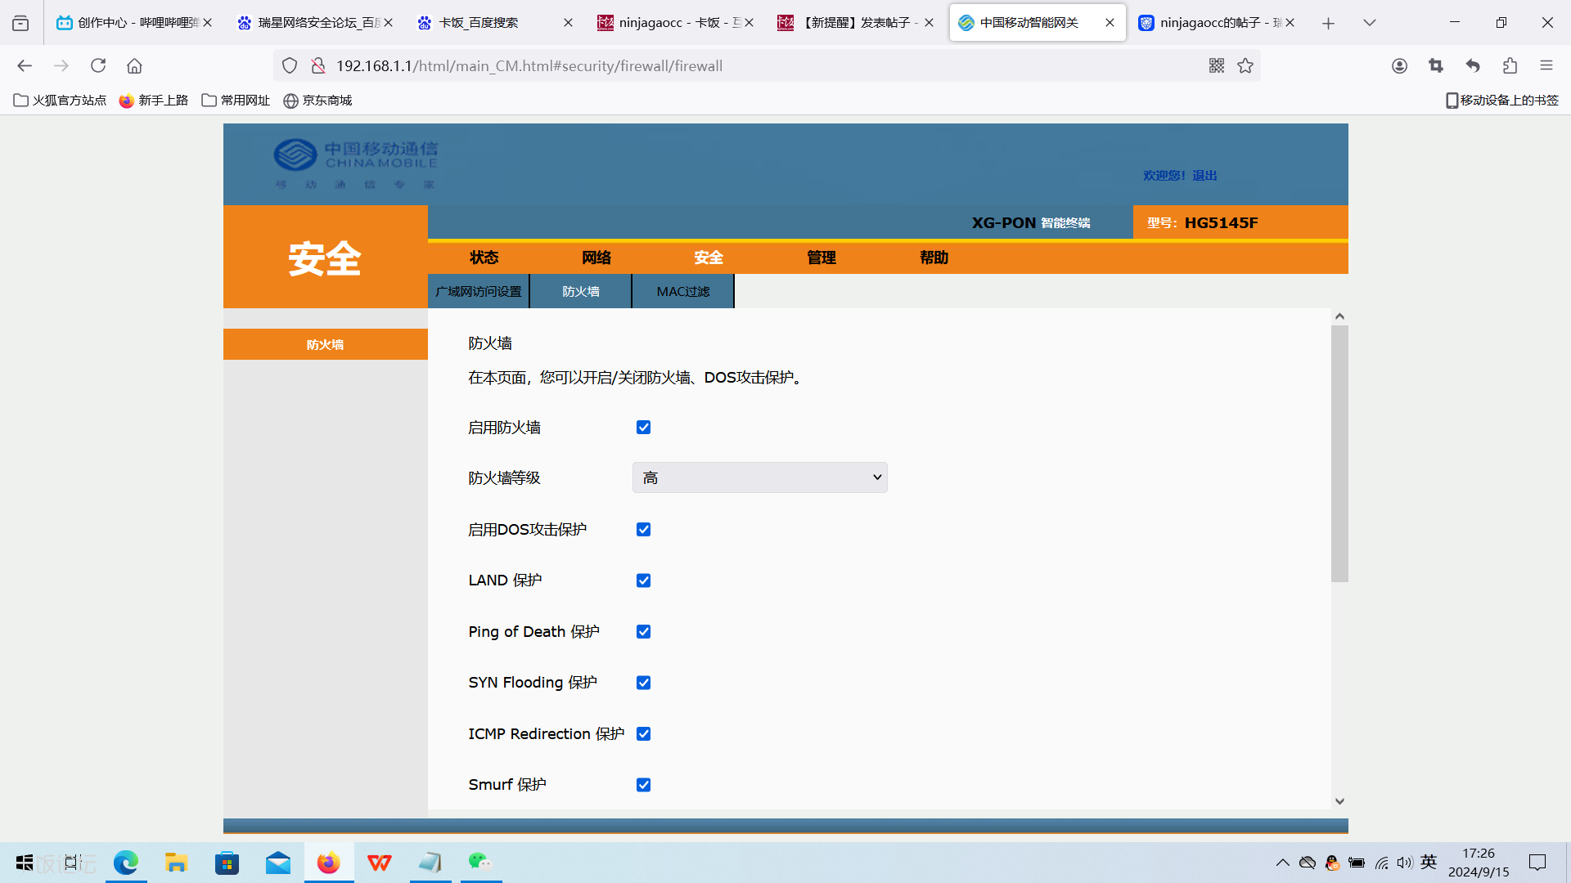This screenshot has width=1571, height=883.
Task: Open the 安全 menu
Action: coord(709,258)
